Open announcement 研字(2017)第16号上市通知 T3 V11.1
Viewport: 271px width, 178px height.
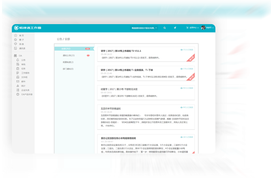[121, 51]
